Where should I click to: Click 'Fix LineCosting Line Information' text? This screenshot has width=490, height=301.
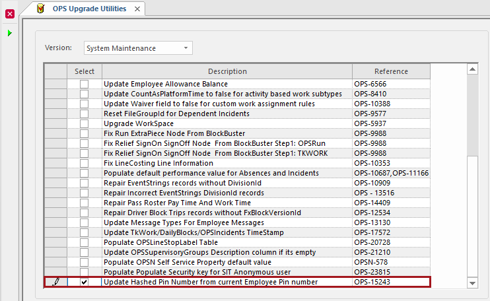(158, 163)
